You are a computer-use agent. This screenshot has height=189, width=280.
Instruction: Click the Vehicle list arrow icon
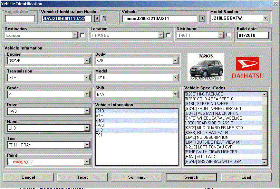(202, 18)
